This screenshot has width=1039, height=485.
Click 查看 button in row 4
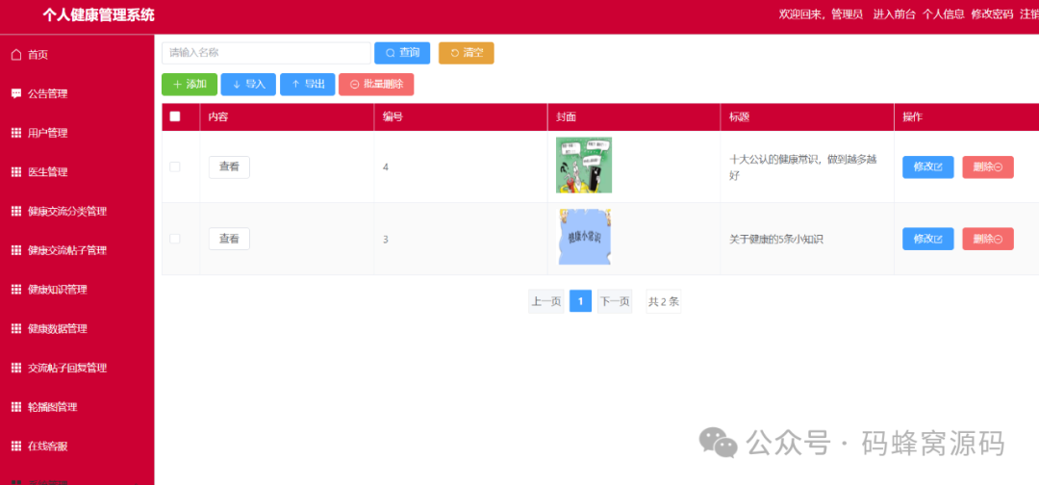click(229, 167)
